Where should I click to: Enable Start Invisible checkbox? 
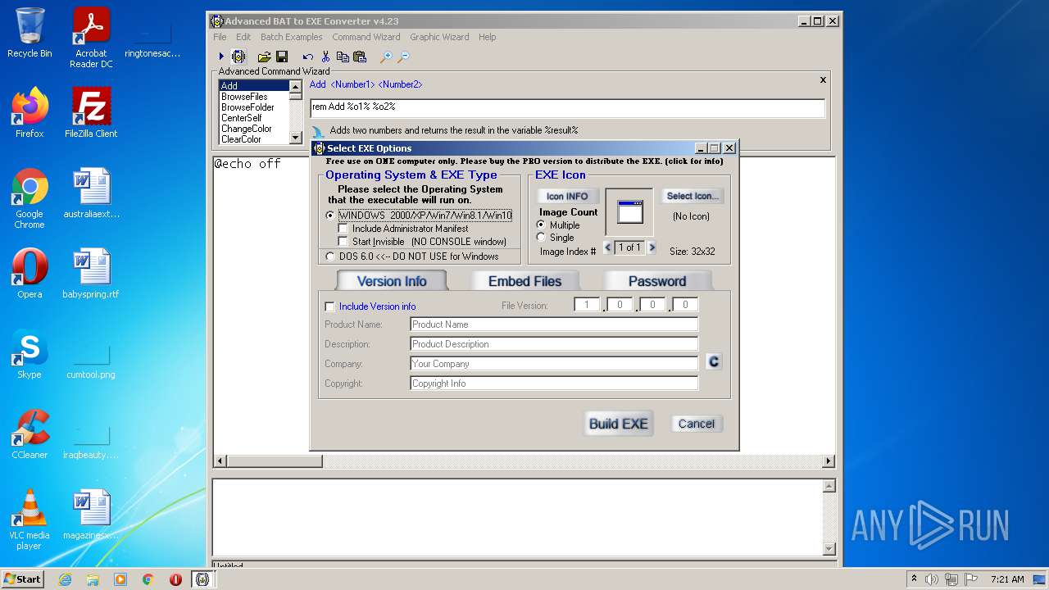coord(343,242)
